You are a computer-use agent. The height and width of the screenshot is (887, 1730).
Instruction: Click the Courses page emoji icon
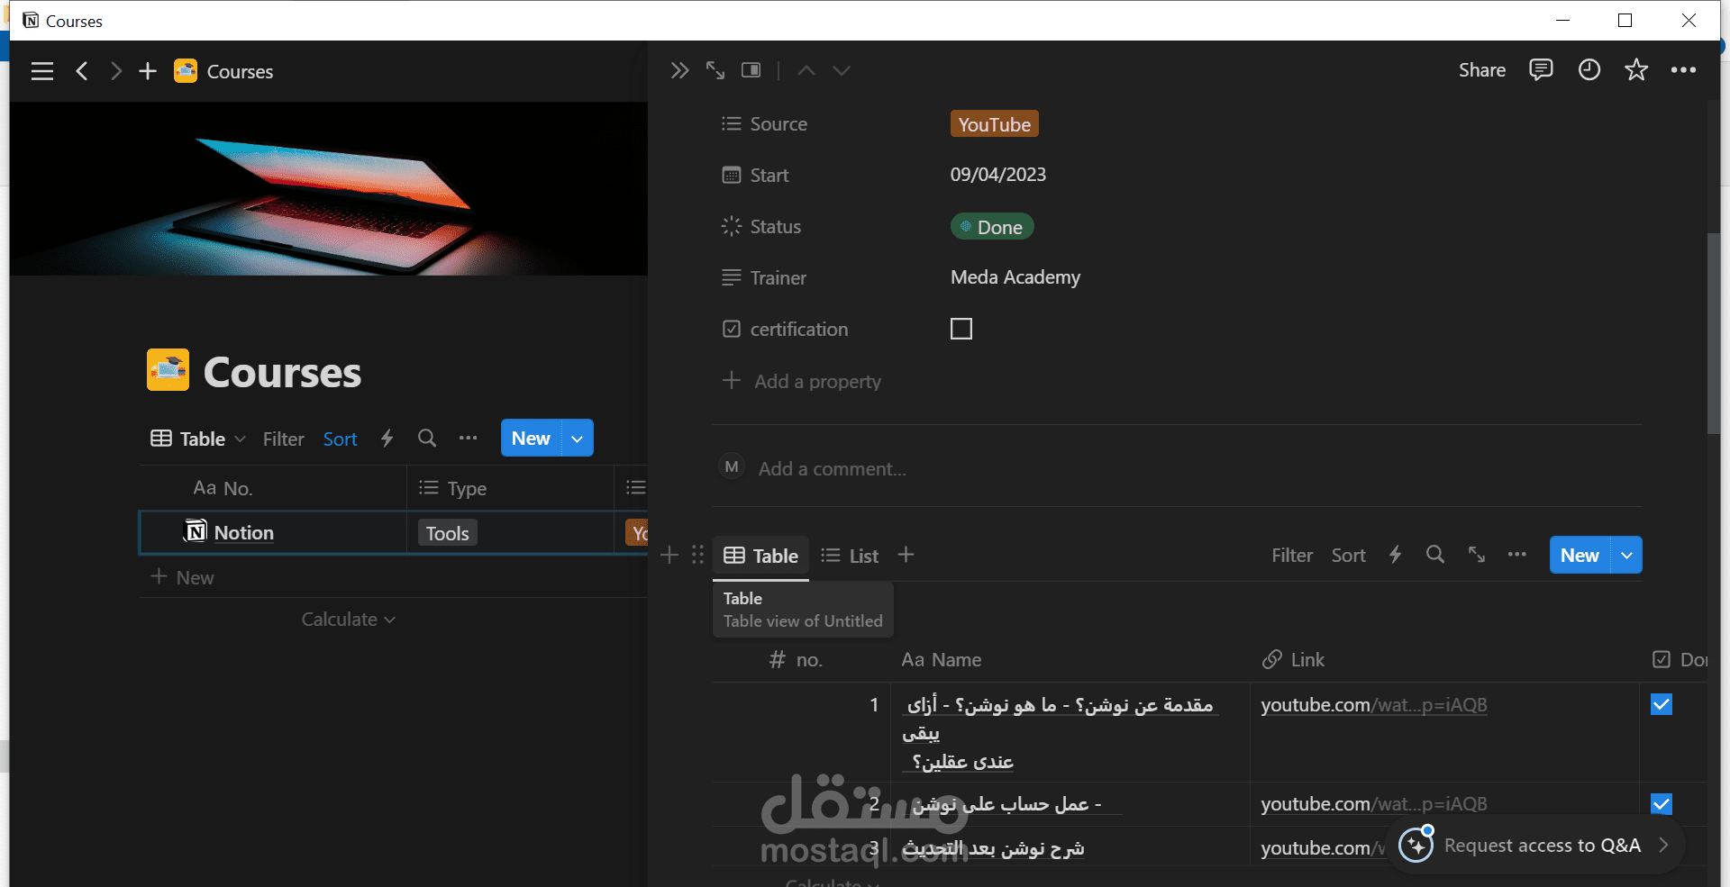pyautogui.click(x=168, y=370)
